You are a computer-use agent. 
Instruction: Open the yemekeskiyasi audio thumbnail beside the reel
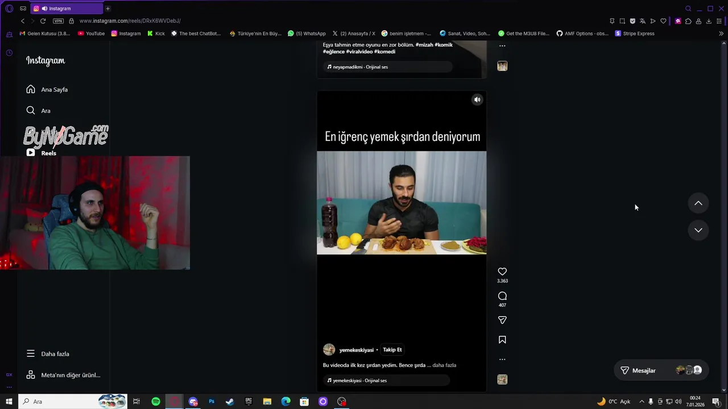(502, 379)
